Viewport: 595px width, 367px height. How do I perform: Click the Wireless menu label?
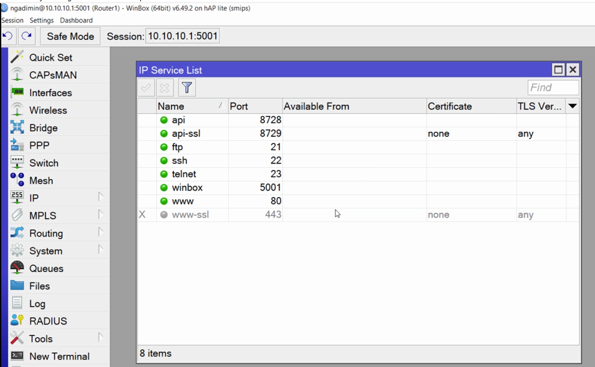[x=48, y=110]
